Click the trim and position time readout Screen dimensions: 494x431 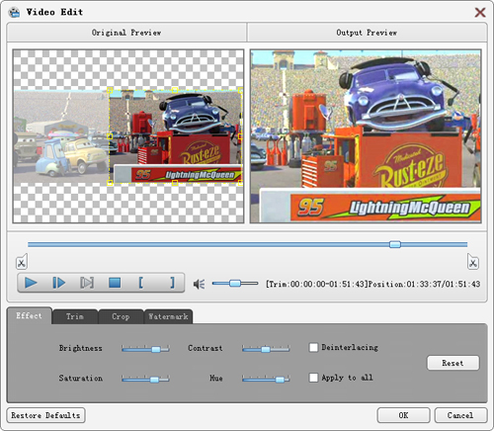(372, 284)
